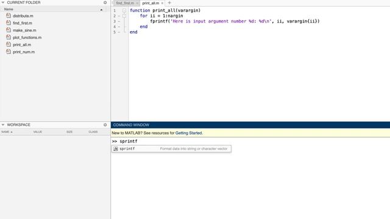Sort workspace by VALUE column
The width and height of the screenshot is (390, 219).
point(38,132)
